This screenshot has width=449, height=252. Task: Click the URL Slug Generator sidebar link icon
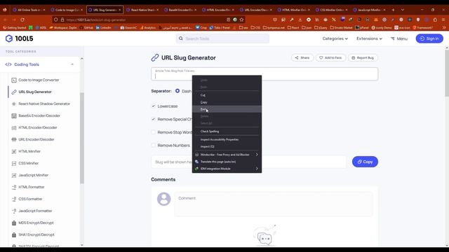pyautogui.click(x=14, y=92)
